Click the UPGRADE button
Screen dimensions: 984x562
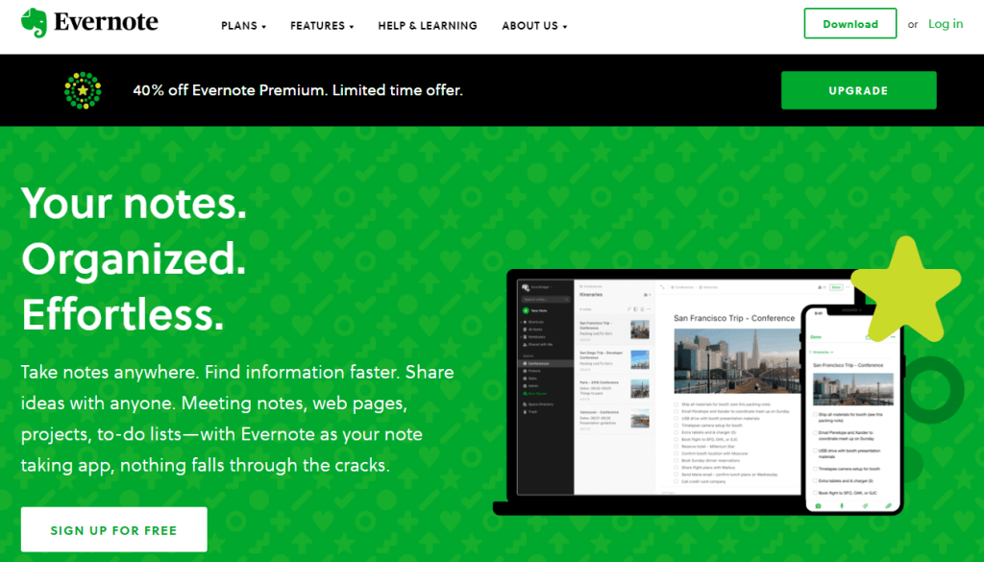858,90
